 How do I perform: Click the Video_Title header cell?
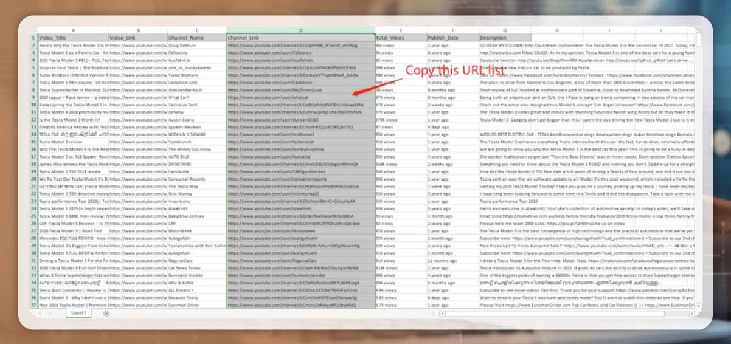pyautogui.click(x=73, y=38)
